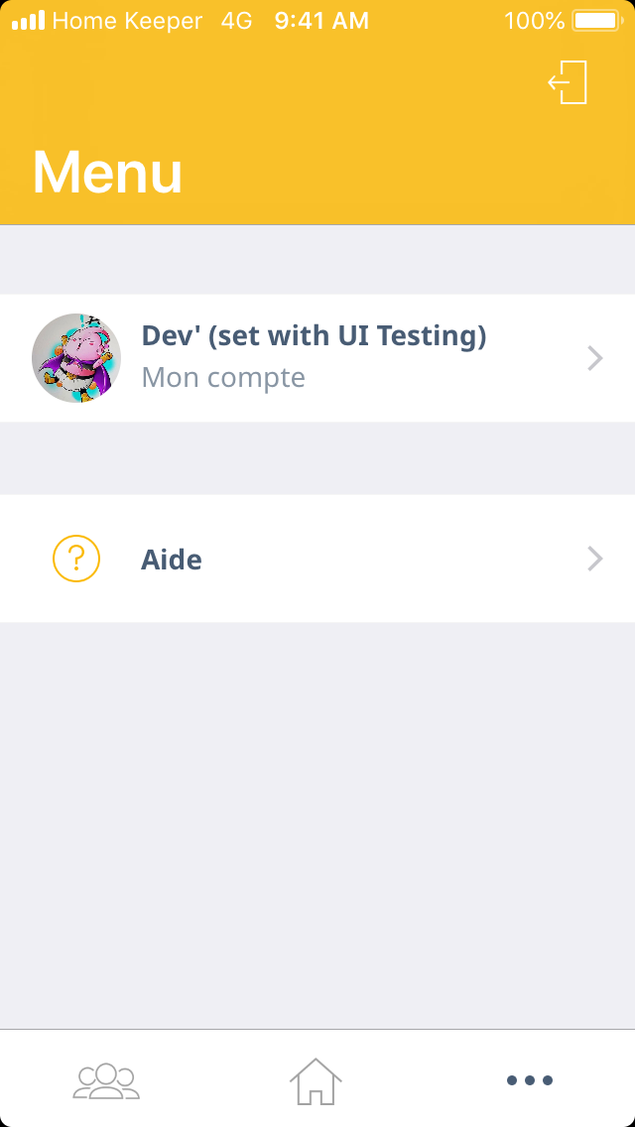Tap the 4G network indicator

tap(237, 20)
